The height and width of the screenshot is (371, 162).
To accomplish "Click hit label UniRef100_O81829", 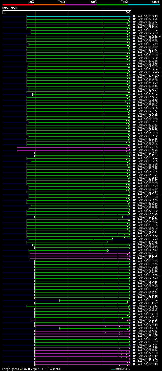I will (x=145, y=47).
